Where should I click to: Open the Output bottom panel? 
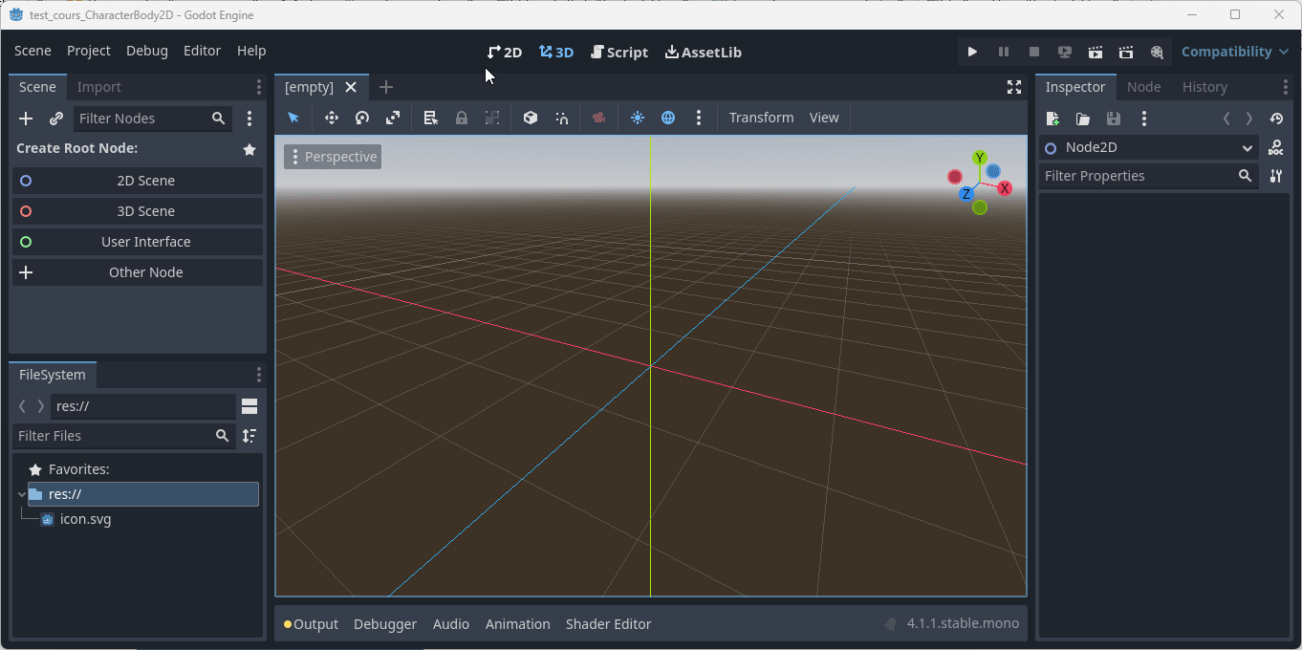click(x=312, y=624)
